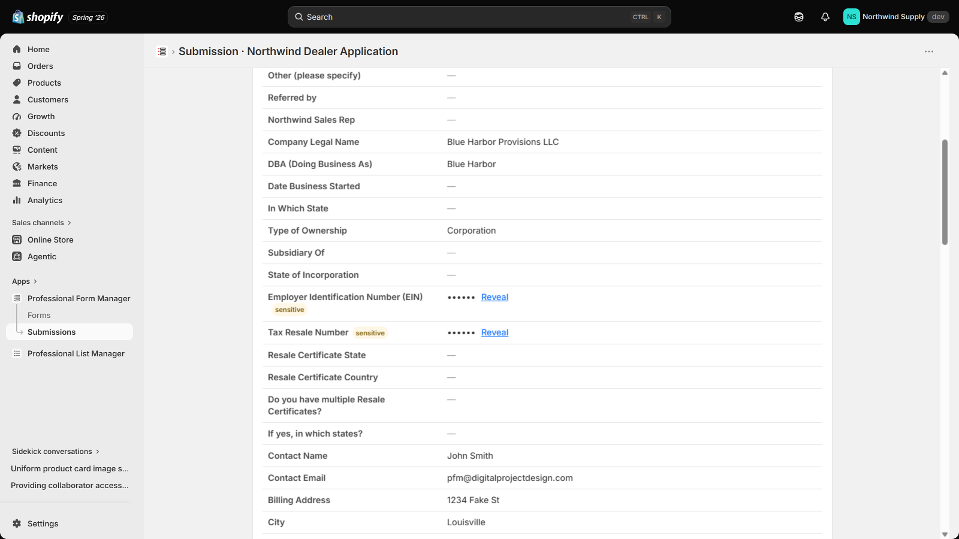Click 'Company Legal Name' label
Viewport: 959px width, 539px height.
[x=313, y=142]
